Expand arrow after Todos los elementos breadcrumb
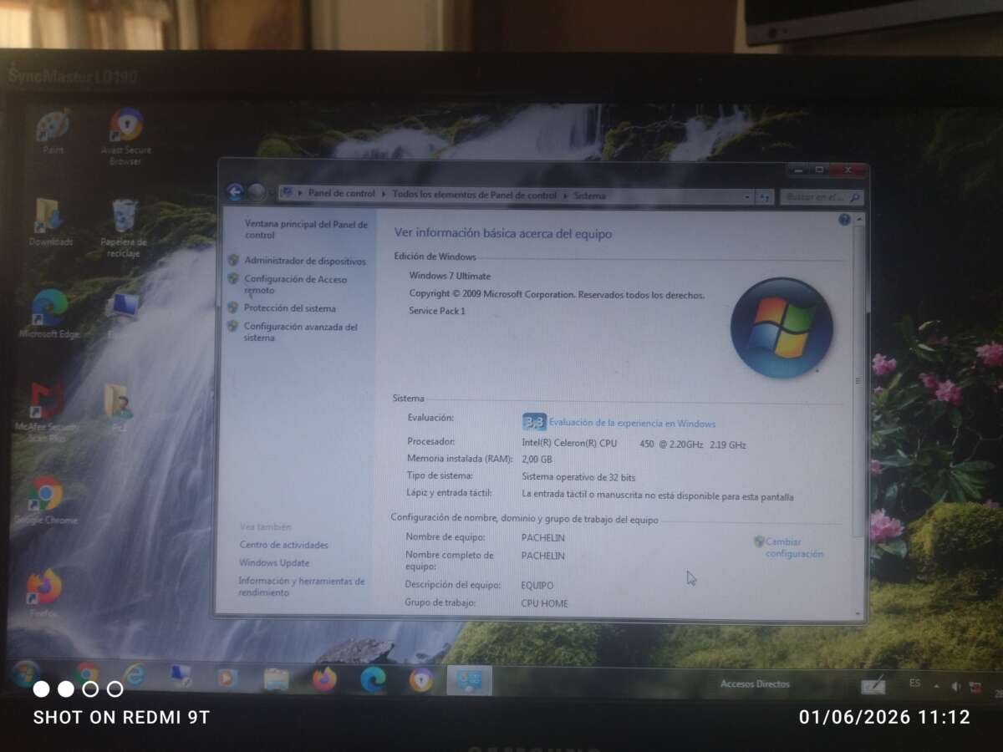This screenshot has height=752, width=1003. click(565, 196)
